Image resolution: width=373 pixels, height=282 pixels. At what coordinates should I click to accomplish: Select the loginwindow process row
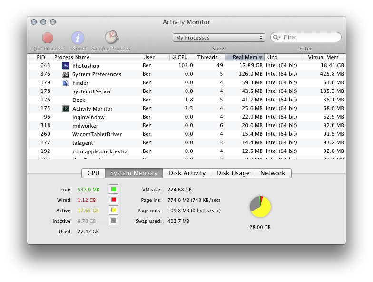pyautogui.click(x=186, y=117)
